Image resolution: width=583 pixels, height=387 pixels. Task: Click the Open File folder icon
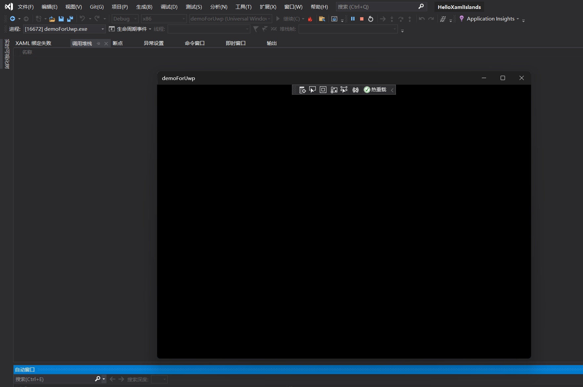(52, 19)
